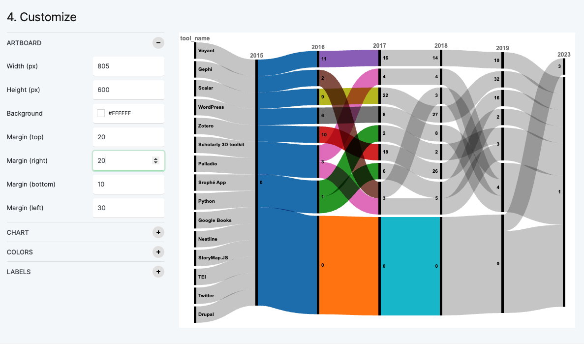This screenshot has height=344, width=584.
Task: Click the Neatline label in the chart
Action: click(208, 239)
